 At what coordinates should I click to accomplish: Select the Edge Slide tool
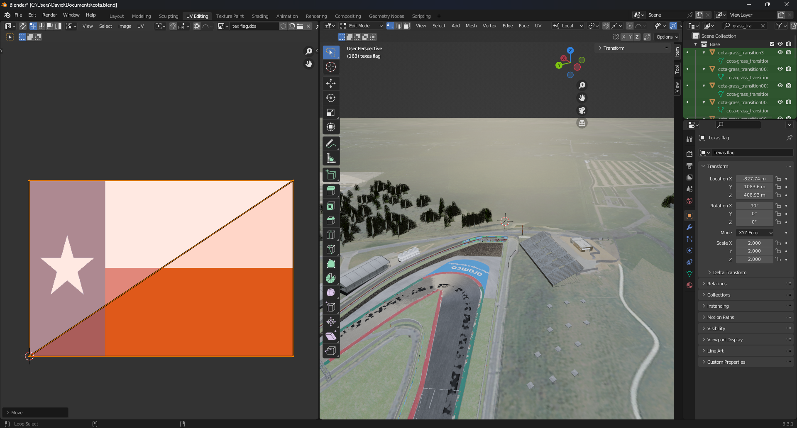pos(331,307)
